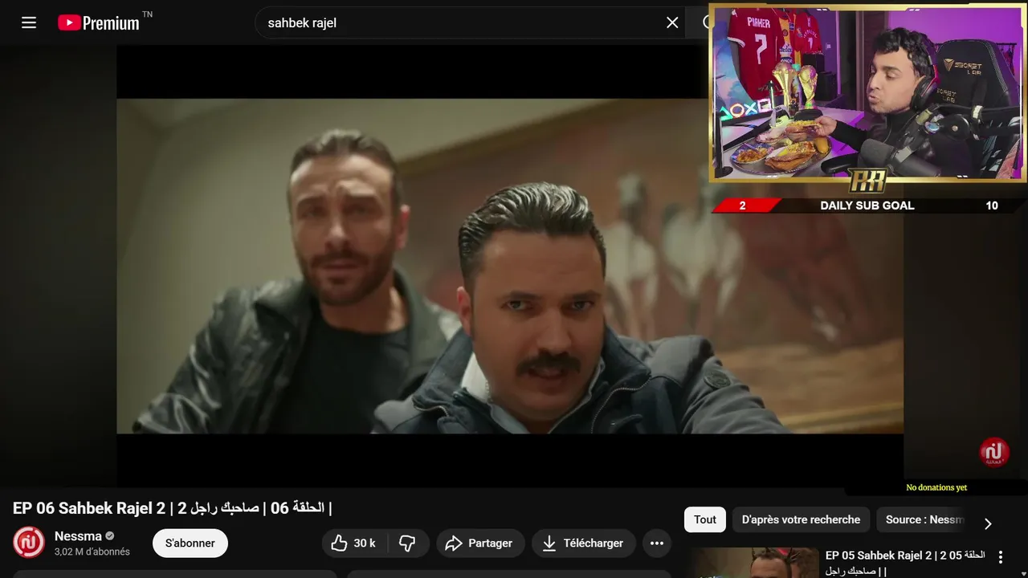Image resolution: width=1028 pixels, height=578 pixels.
Task: Select the 'Source : Nessma' filter chip
Action: (x=922, y=519)
